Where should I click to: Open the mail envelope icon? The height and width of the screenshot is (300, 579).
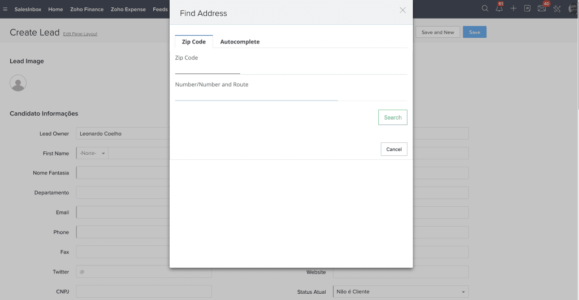coord(542,8)
